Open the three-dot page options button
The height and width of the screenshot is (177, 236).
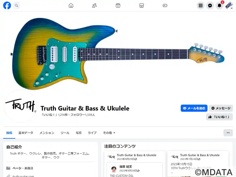tap(228, 133)
